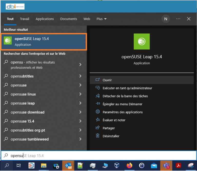
Task: Click the taskbar search magnifier icon
Action: (7, 165)
